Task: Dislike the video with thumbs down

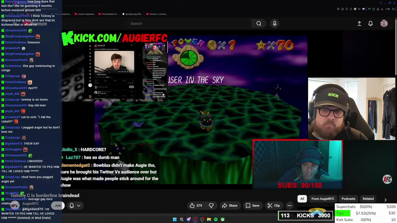Action: click(211, 206)
